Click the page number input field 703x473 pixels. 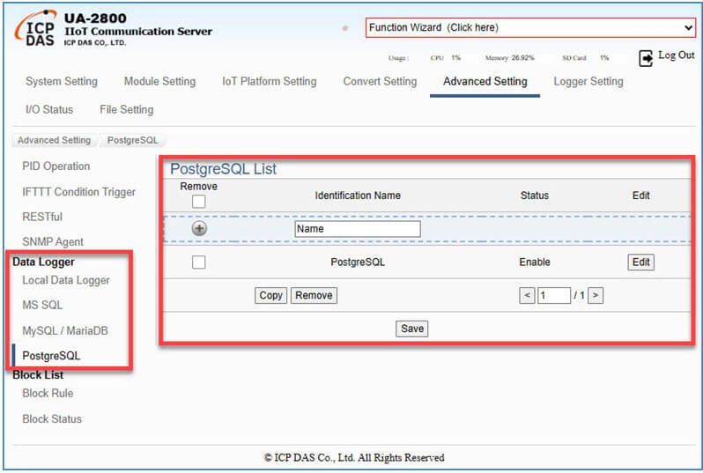[x=554, y=295]
